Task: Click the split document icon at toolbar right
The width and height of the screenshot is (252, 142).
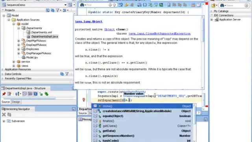Action: point(198,5)
